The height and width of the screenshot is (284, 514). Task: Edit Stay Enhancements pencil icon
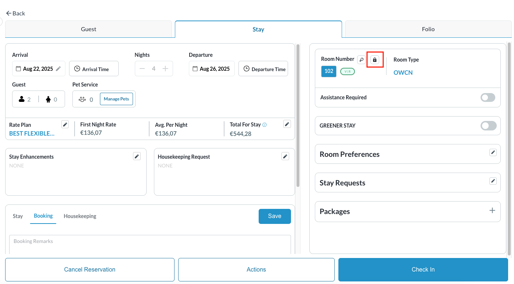[137, 156]
